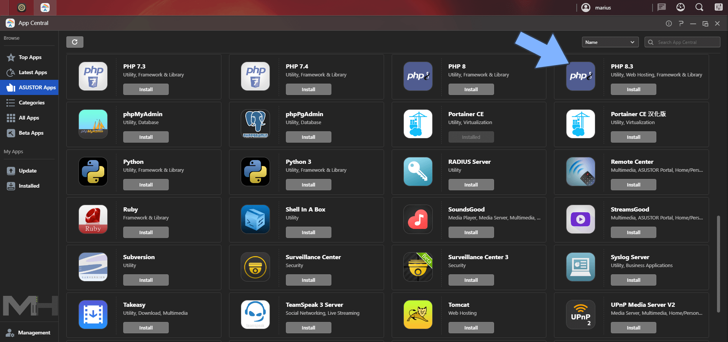
Task: Open Installed under My Apps
Action: click(29, 186)
